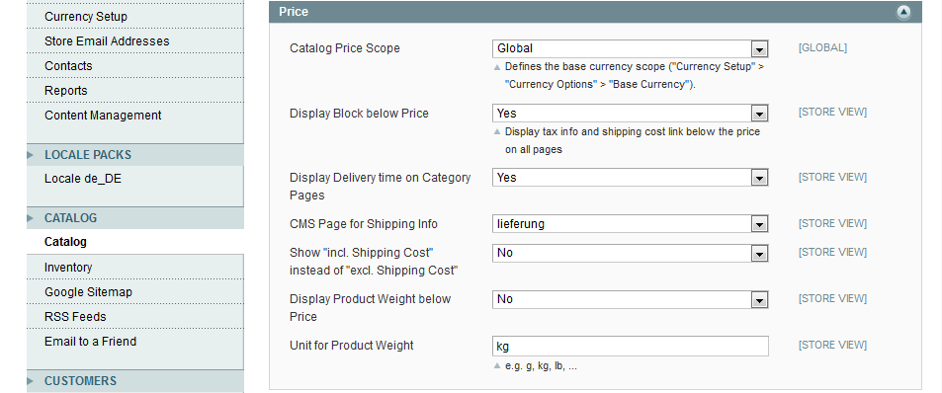Go to Google Sitemap settings

coord(88,292)
